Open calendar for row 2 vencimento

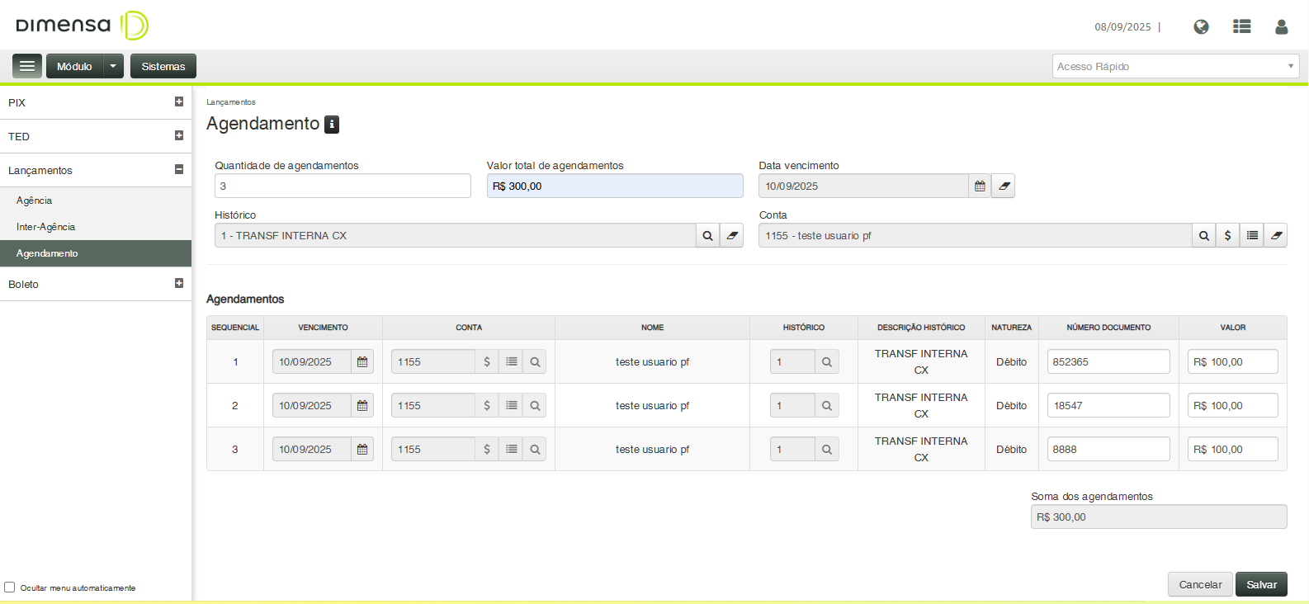[x=362, y=406]
